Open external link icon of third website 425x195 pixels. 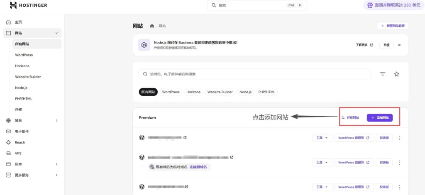(186, 187)
